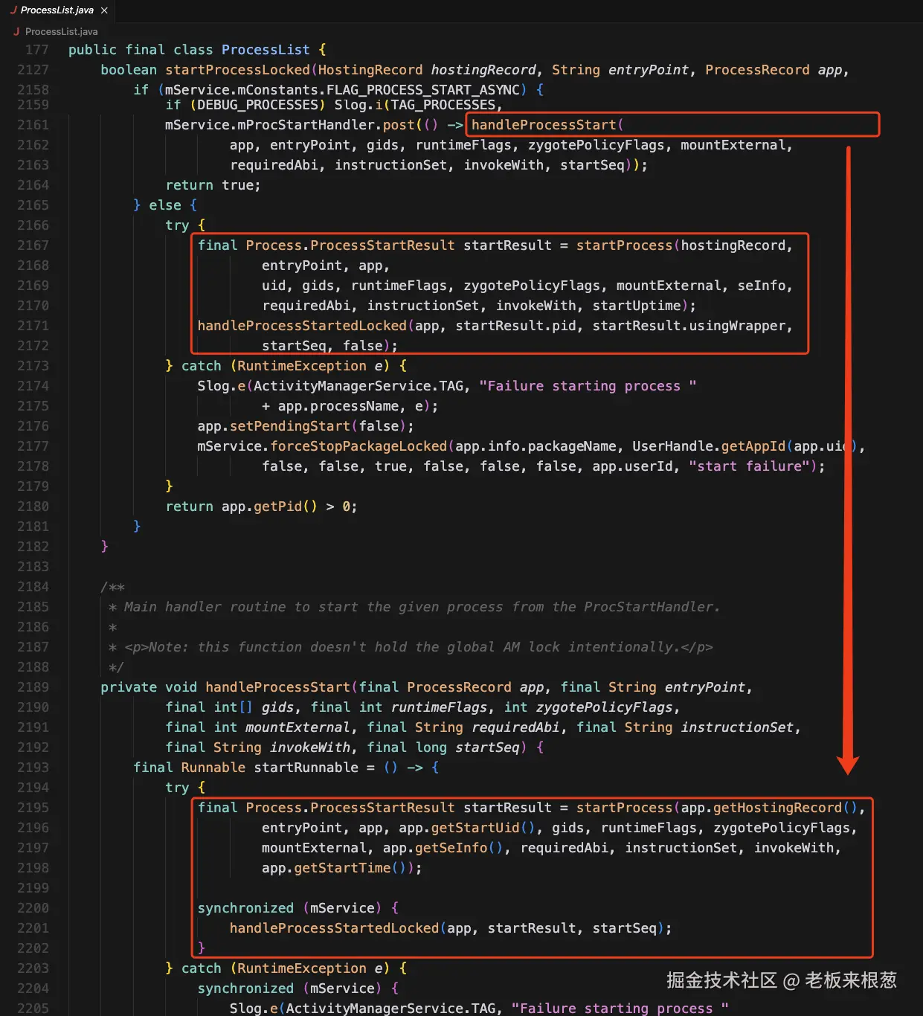Click "start failure" string on line 2178
The image size is (923, 1016).
point(749,466)
